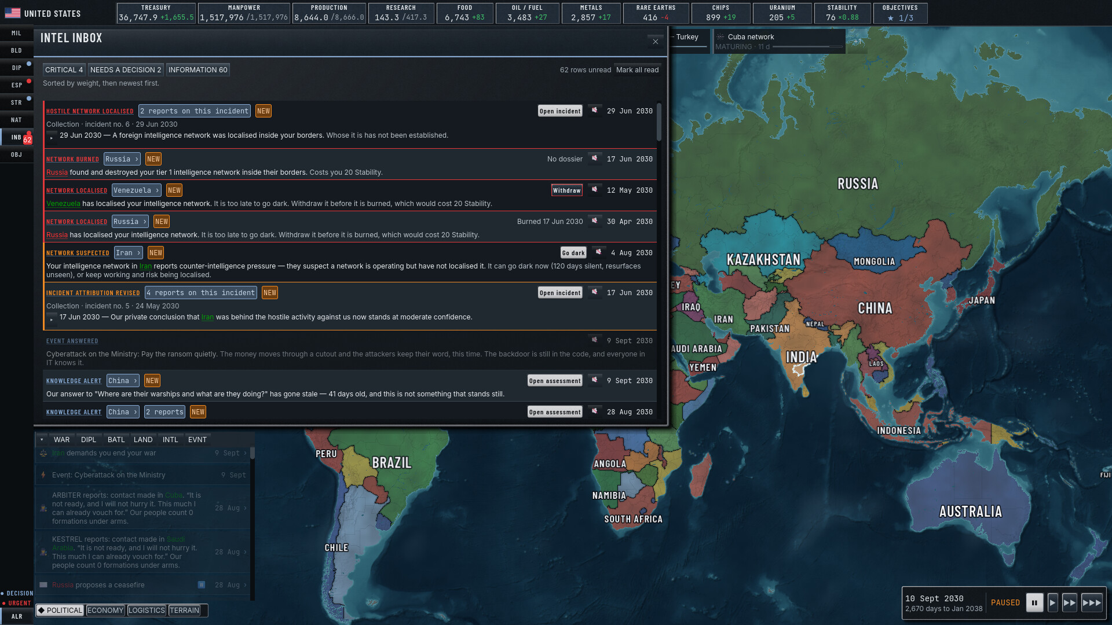Toggle the NEEDS A DECISION 2 filter
The height and width of the screenshot is (625, 1112).
click(x=126, y=69)
